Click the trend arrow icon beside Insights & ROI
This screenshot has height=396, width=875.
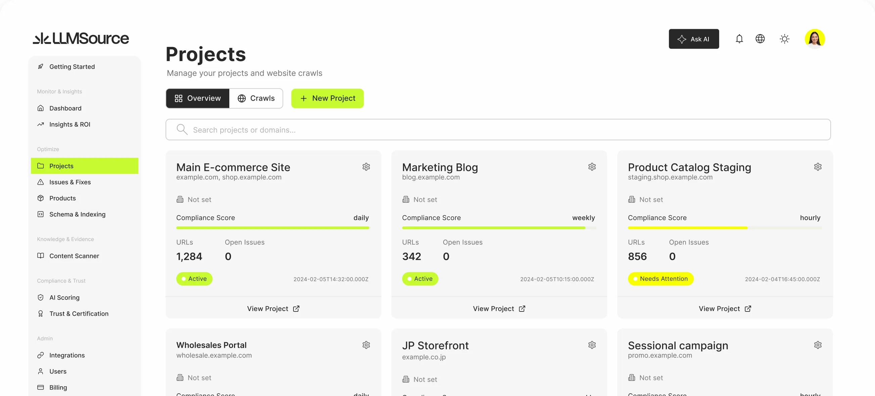(40, 124)
